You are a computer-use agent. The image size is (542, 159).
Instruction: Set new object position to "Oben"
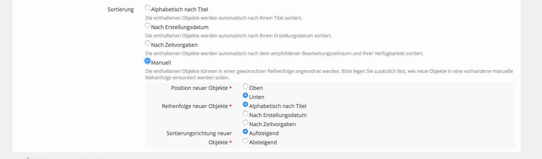pos(245,86)
